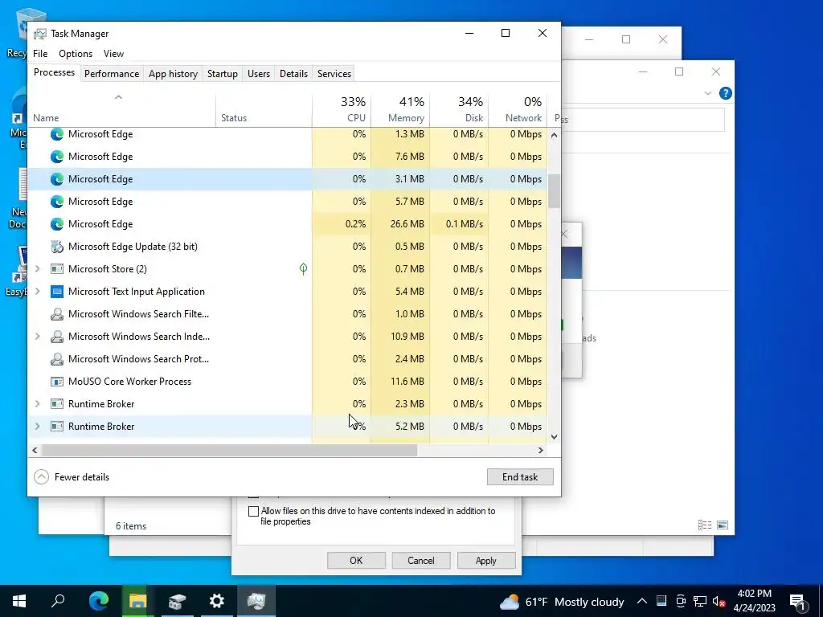
Task: Open the View menu
Action: (x=113, y=54)
